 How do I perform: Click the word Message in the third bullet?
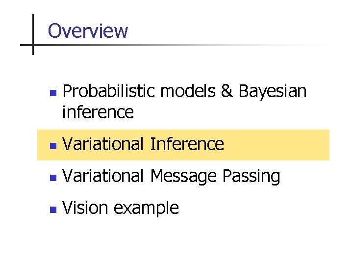pos(183,176)
